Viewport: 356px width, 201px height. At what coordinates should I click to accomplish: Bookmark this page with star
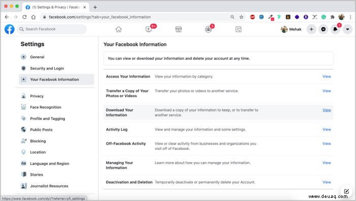[x=241, y=17]
